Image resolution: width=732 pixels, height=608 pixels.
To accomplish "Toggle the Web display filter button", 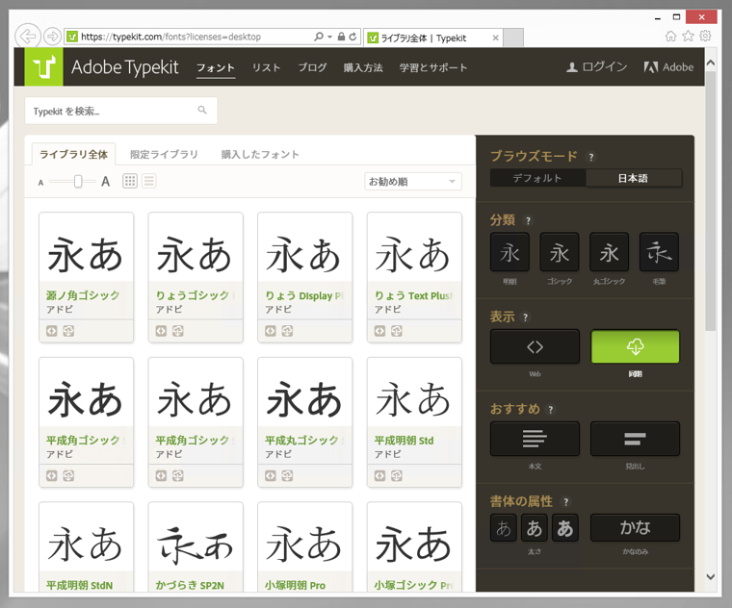I will (x=535, y=346).
